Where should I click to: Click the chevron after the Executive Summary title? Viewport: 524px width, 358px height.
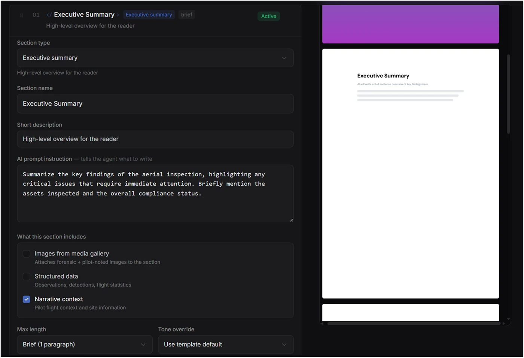click(x=118, y=15)
